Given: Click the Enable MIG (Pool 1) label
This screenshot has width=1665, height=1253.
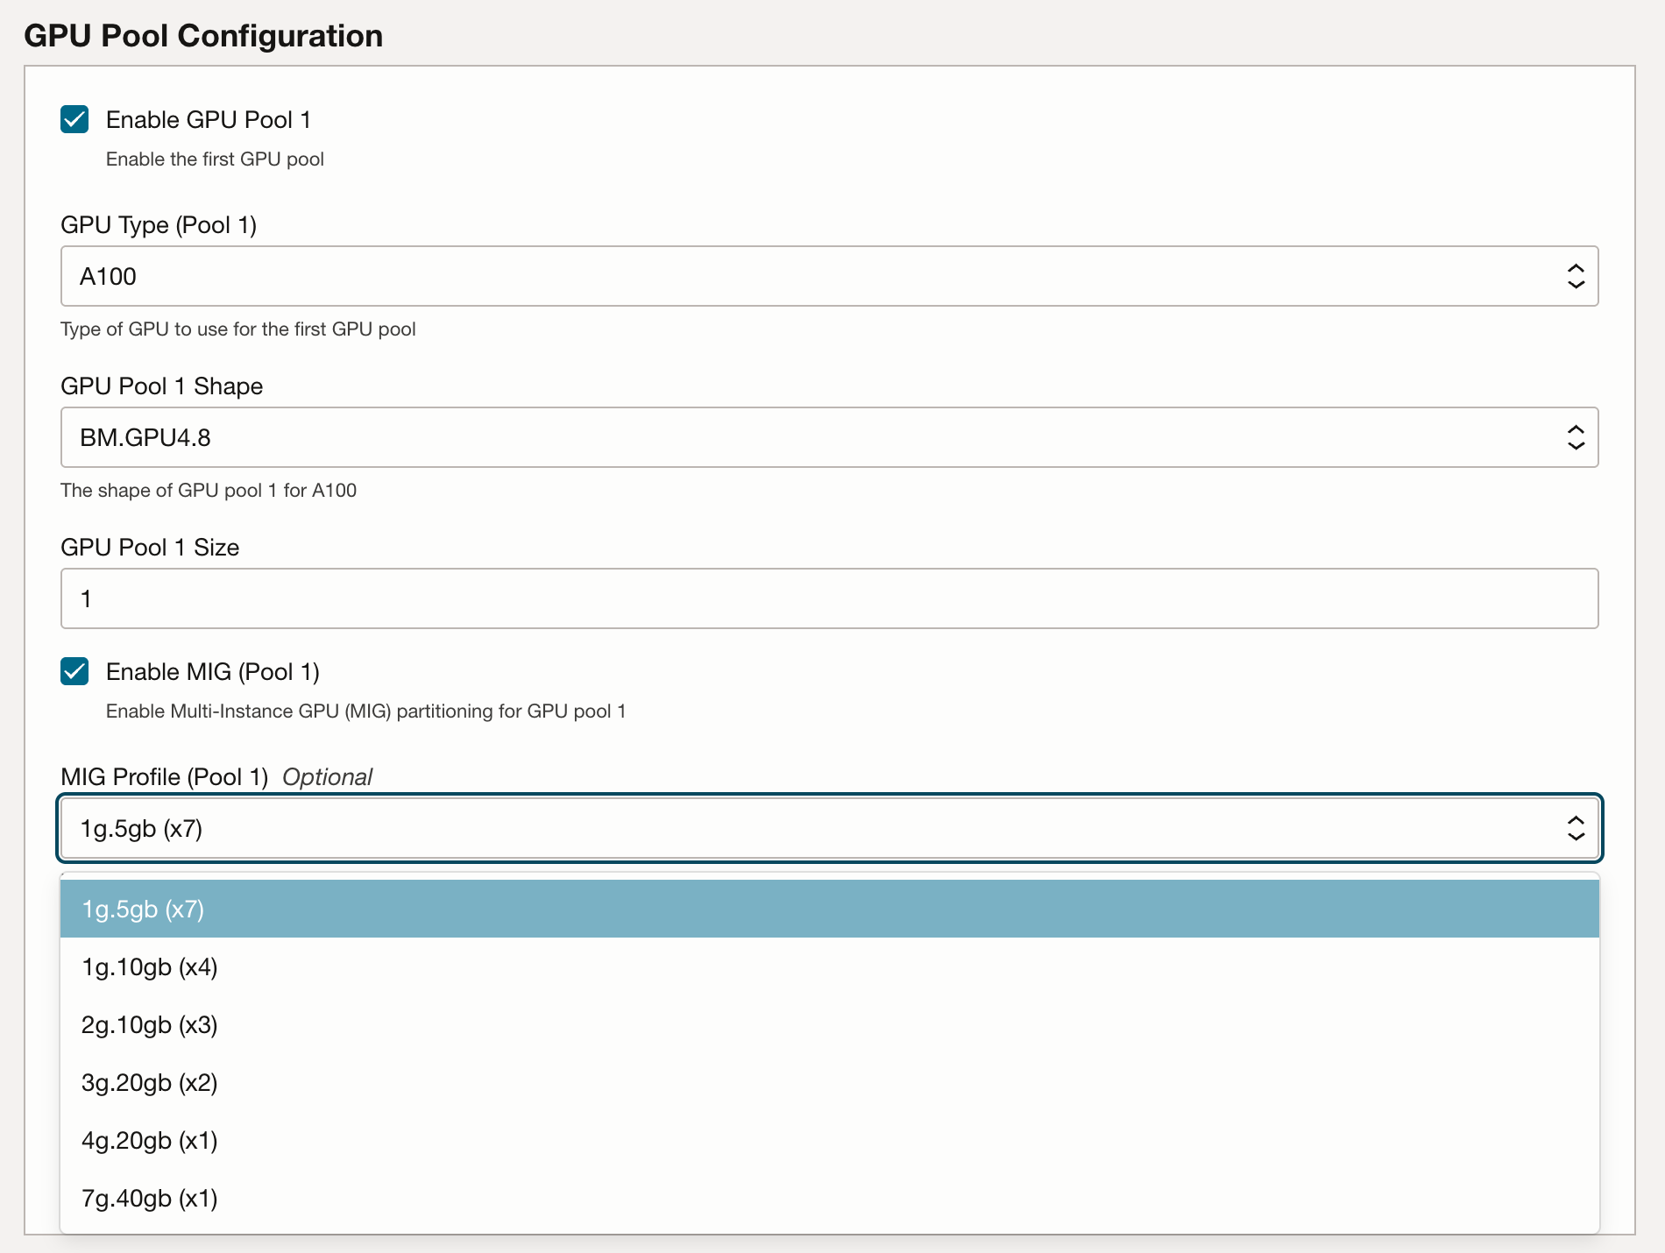Looking at the screenshot, I should 213,672.
